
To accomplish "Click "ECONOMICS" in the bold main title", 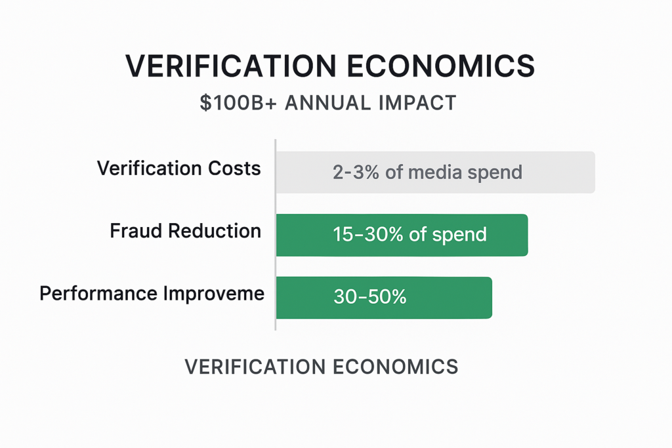I will click(447, 67).
